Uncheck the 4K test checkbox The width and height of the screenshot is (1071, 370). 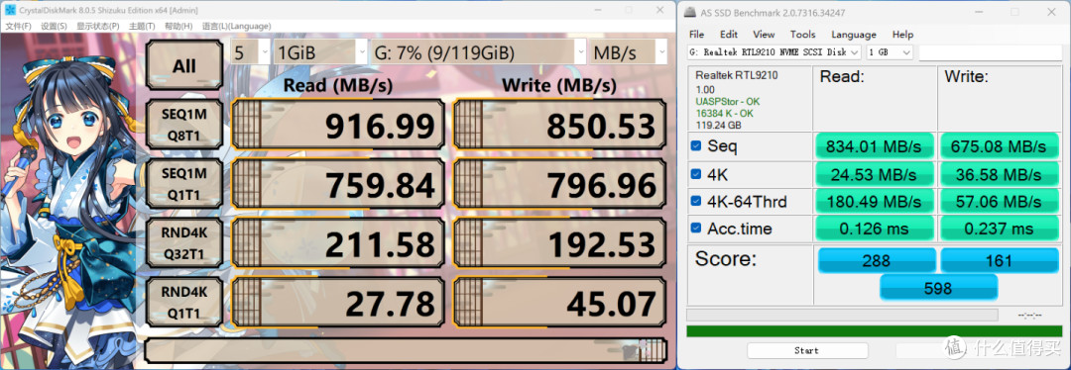tap(696, 174)
